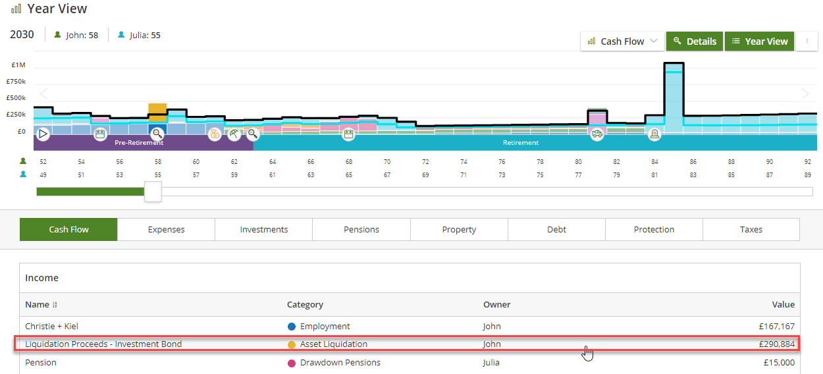Click the year slider handle

click(153, 192)
